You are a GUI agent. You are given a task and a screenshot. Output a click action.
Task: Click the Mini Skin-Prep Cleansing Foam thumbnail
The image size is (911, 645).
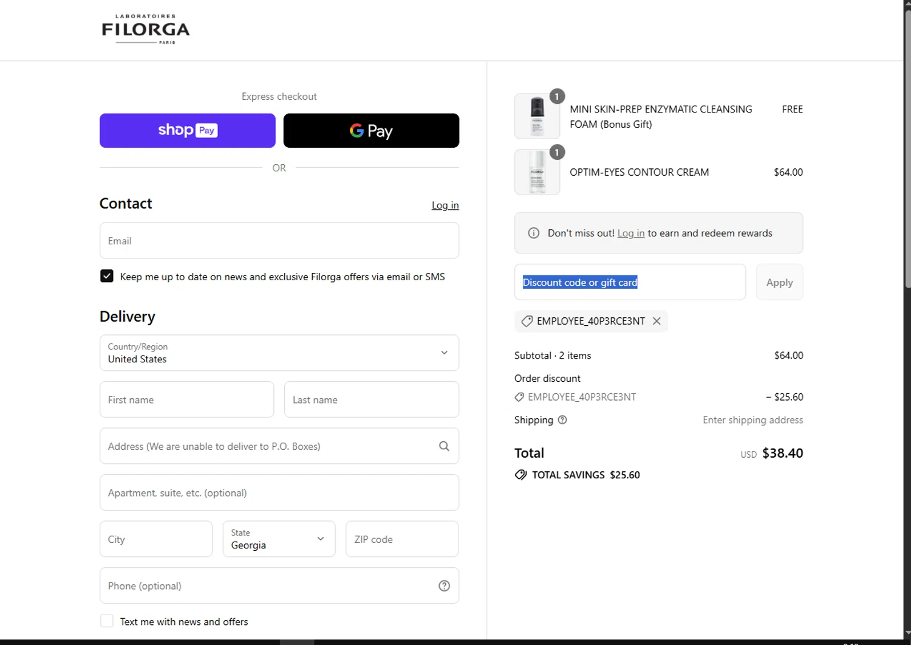pos(537,116)
